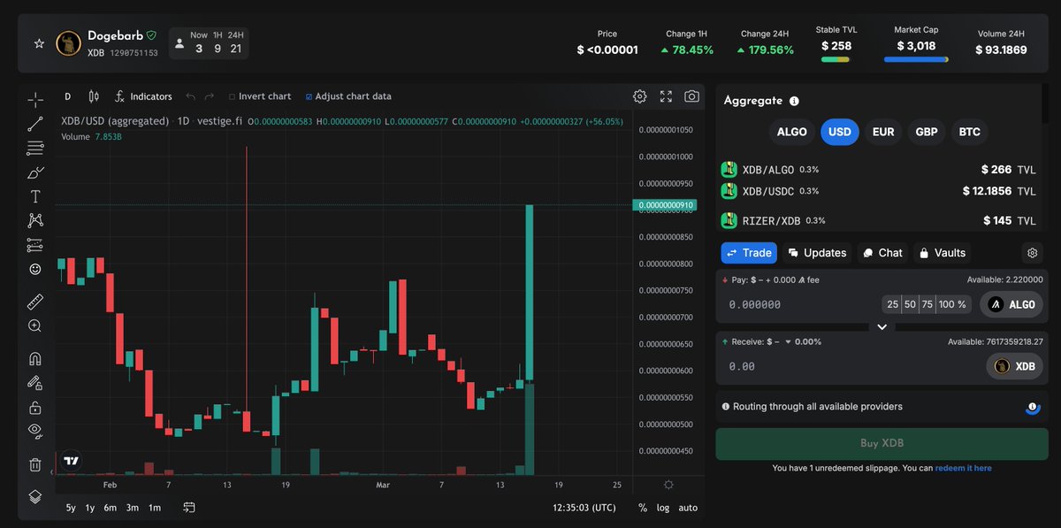This screenshot has height=528, width=1061.
Task: Change the D chart interval
Action: click(67, 96)
